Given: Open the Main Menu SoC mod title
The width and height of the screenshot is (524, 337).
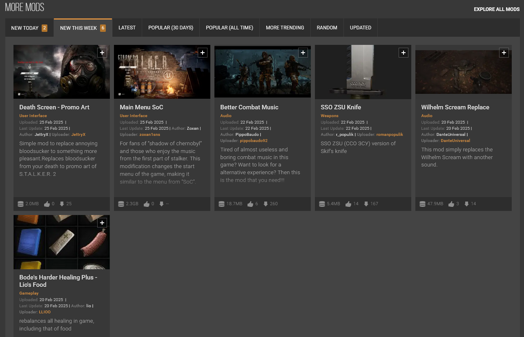Looking at the screenshot, I should coord(141,107).
